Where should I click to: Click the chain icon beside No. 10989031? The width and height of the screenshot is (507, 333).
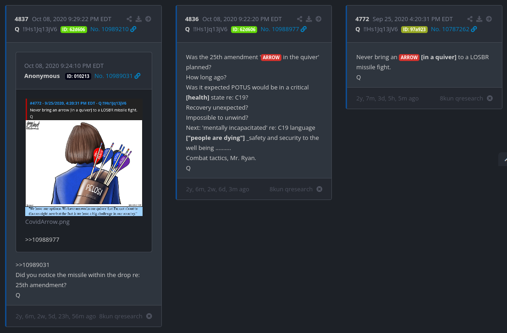click(138, 76)
